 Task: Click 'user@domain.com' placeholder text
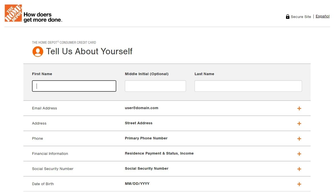[141, 108]
